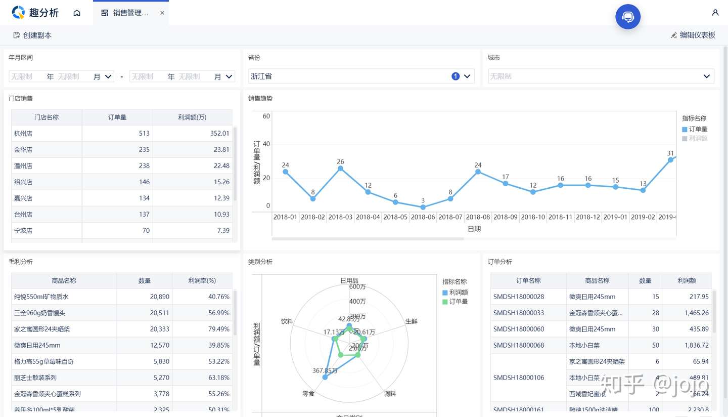This screenshot has height=417, width=728.
Task: Toggle 利润额 legend in 类别分析 radar
Action: tap(455, 293)
